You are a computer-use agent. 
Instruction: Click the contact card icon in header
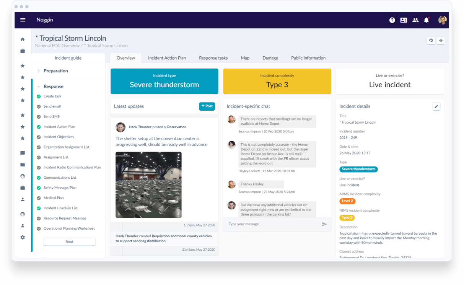pyautogui.click(x=404, y=20)
